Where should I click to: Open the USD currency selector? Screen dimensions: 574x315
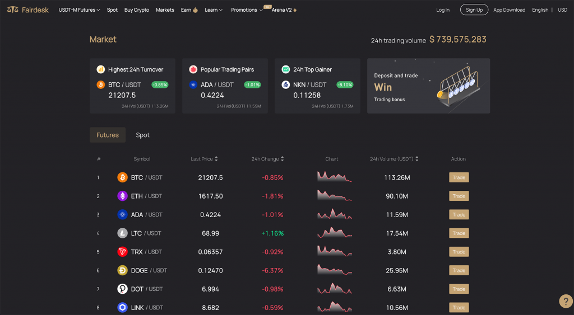[x=562, y=10]
